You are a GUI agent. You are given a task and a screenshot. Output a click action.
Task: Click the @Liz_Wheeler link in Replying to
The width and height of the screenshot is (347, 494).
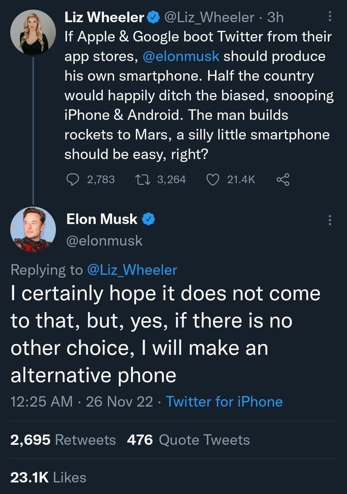point(131,270)
